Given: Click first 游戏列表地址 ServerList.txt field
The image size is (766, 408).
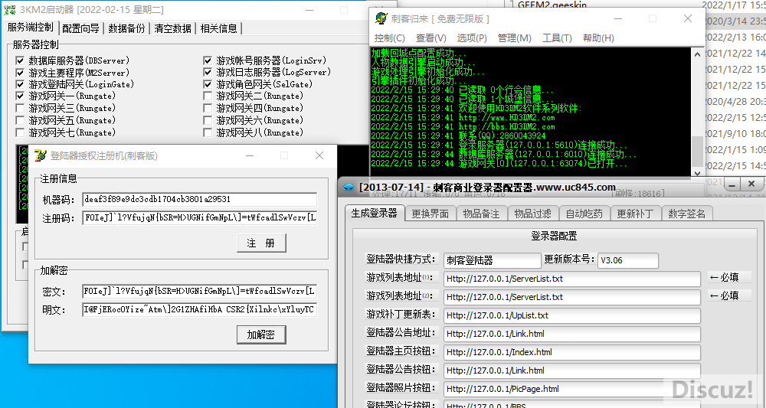Looking at the screenshot, I should click(572, 279).
